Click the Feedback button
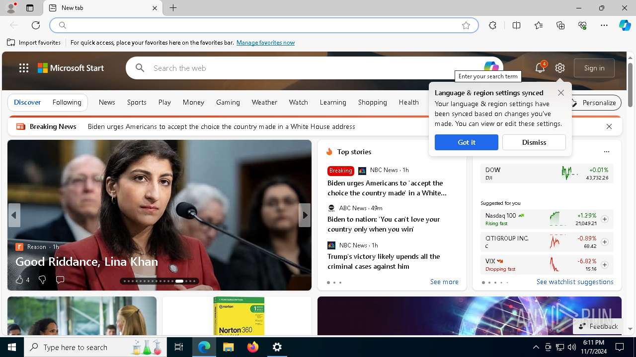Image resolution: width=636 pixels, height=357 pixels. pyautogui.click(x=598, y=326)
